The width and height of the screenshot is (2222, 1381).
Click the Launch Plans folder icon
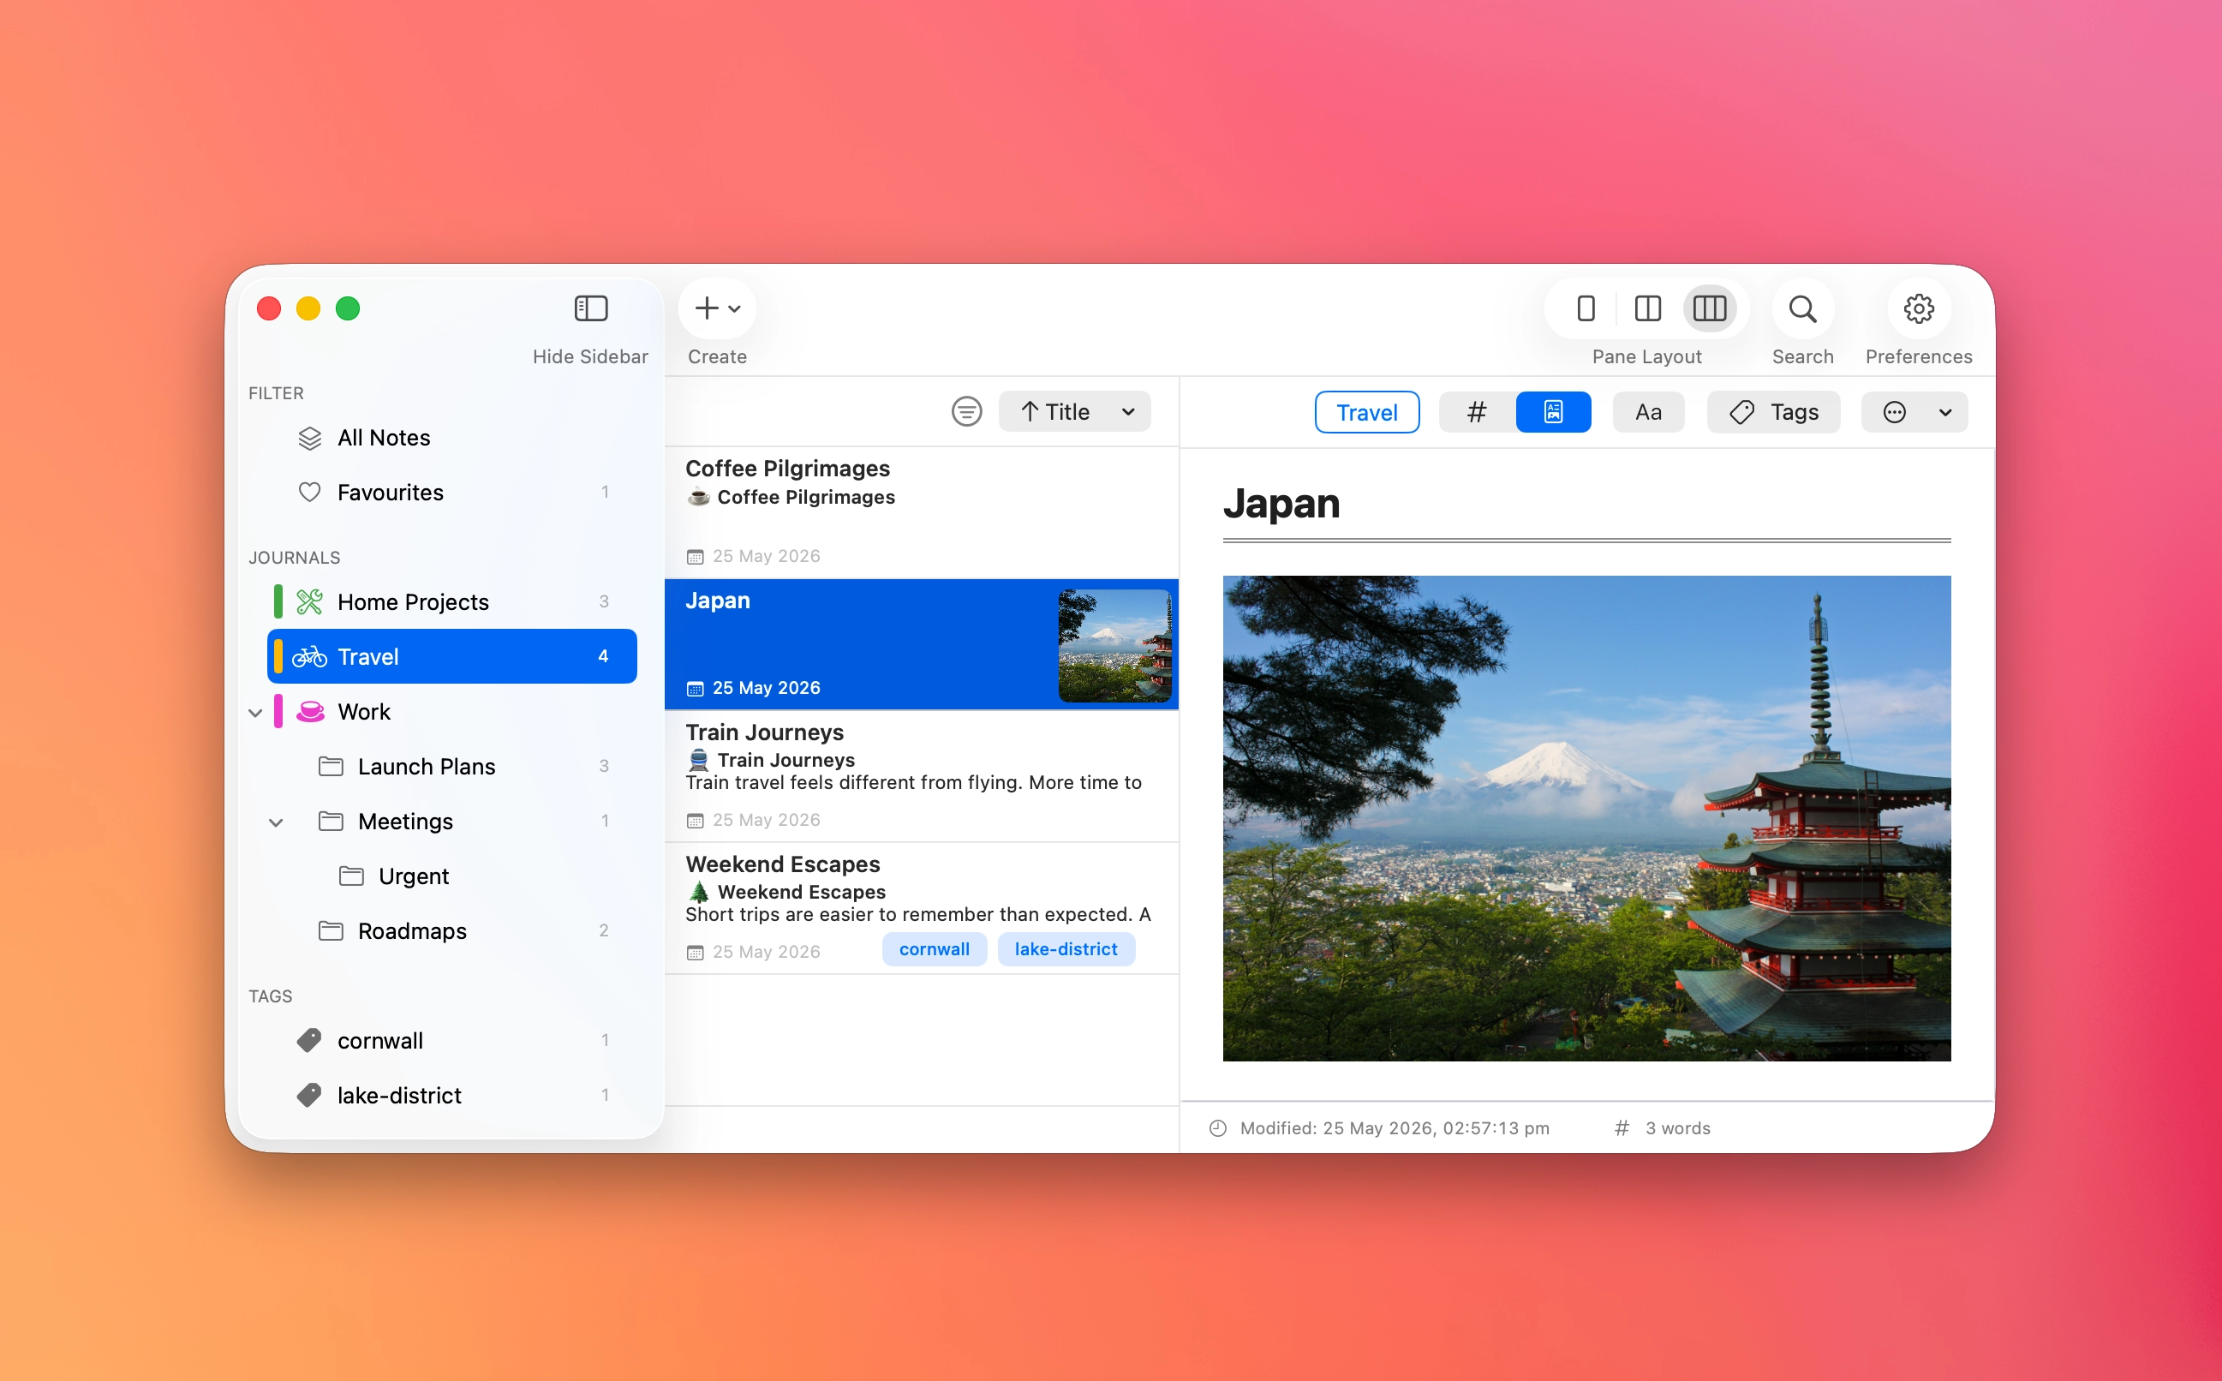pos(331,766)
